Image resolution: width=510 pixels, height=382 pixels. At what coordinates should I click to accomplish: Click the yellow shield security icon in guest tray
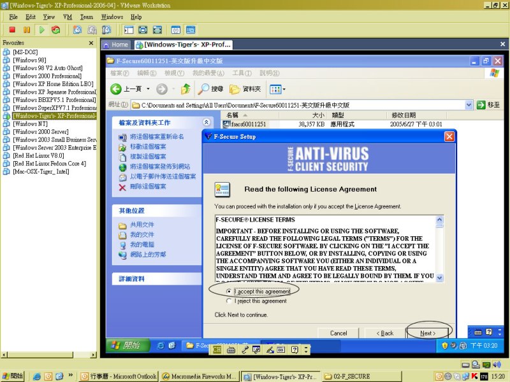(x=444, y=346)
